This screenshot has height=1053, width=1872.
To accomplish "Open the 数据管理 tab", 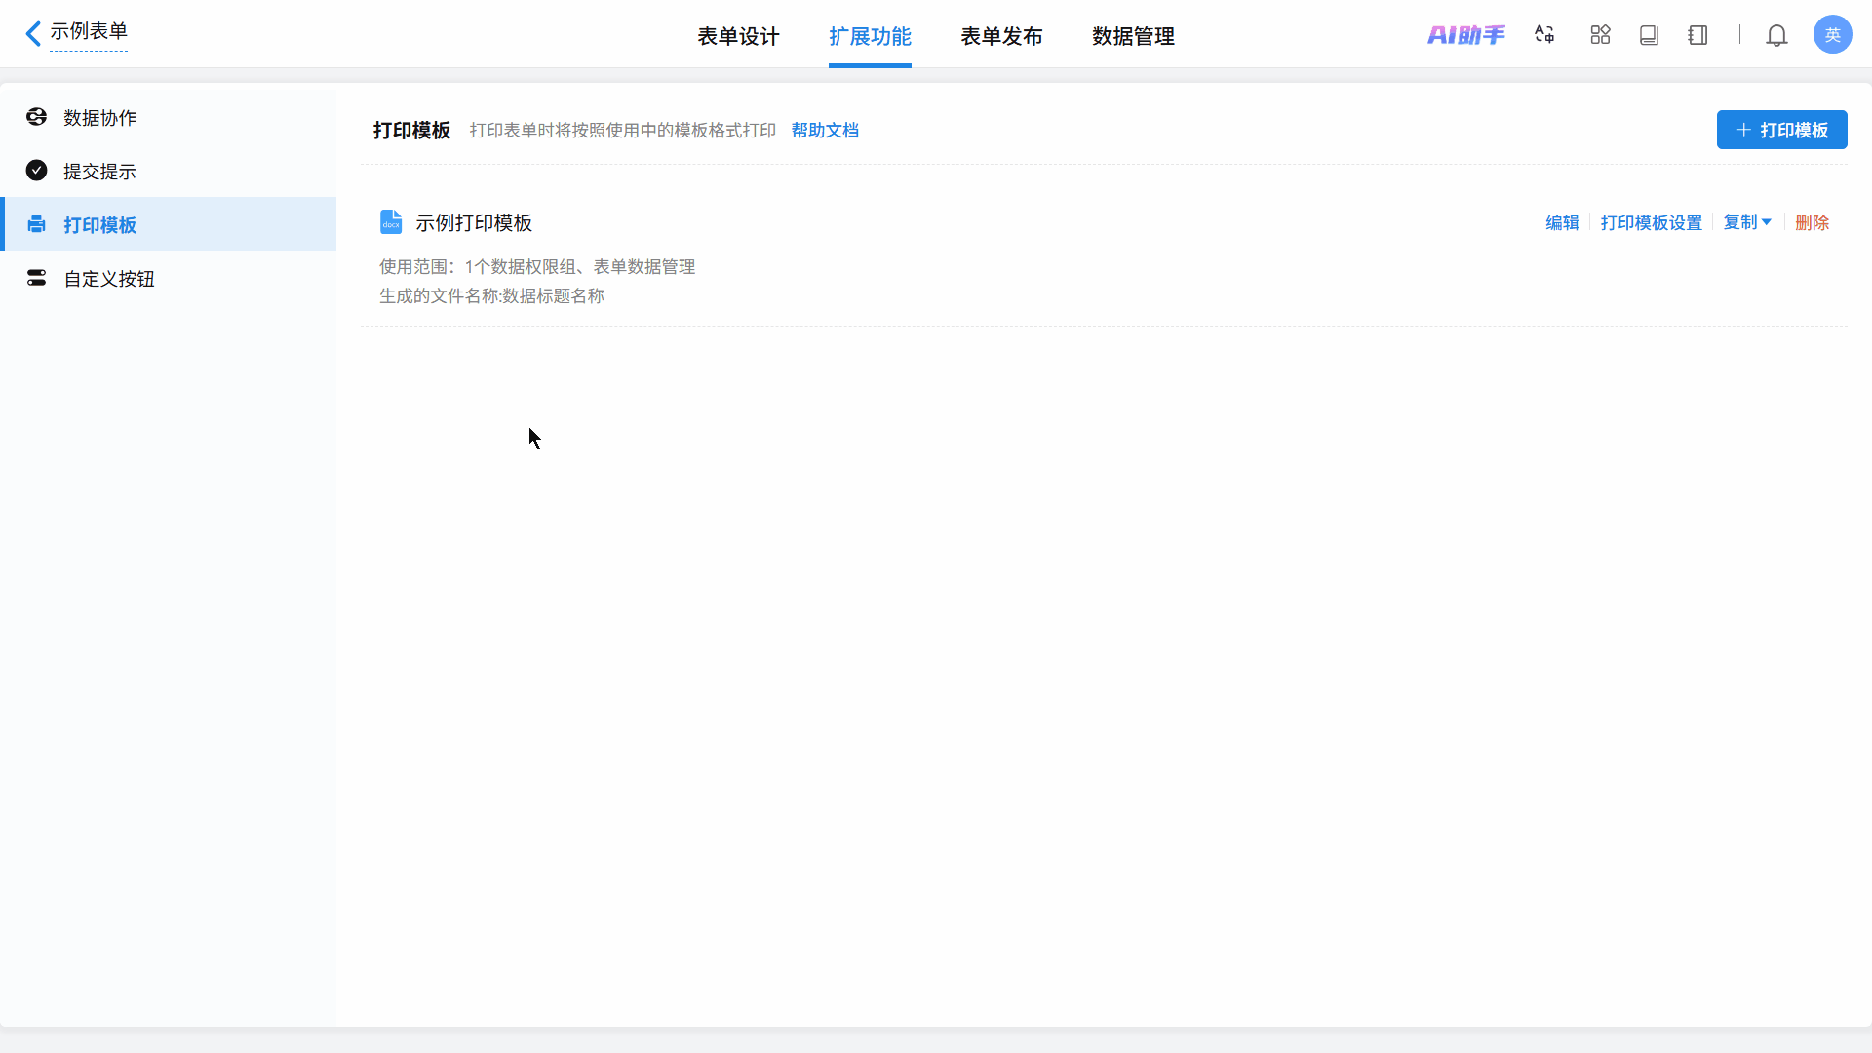I will coord(1133,36).
